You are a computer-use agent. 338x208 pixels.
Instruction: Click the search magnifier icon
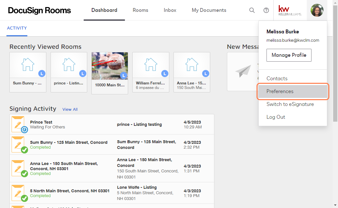(x=252, y=10)
